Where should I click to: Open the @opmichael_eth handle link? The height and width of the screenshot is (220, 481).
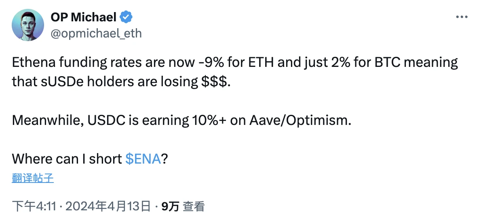(96, 33)
